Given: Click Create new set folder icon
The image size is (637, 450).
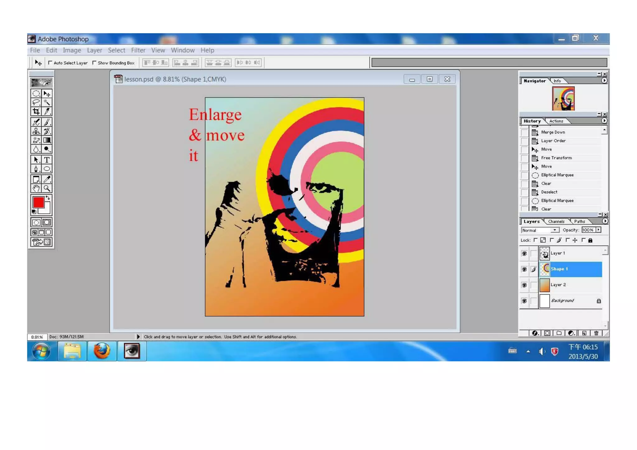Looking at the screenshot, I should click(x=559, y=333).
